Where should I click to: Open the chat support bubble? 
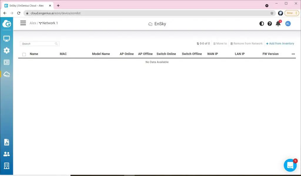(290, 165)
